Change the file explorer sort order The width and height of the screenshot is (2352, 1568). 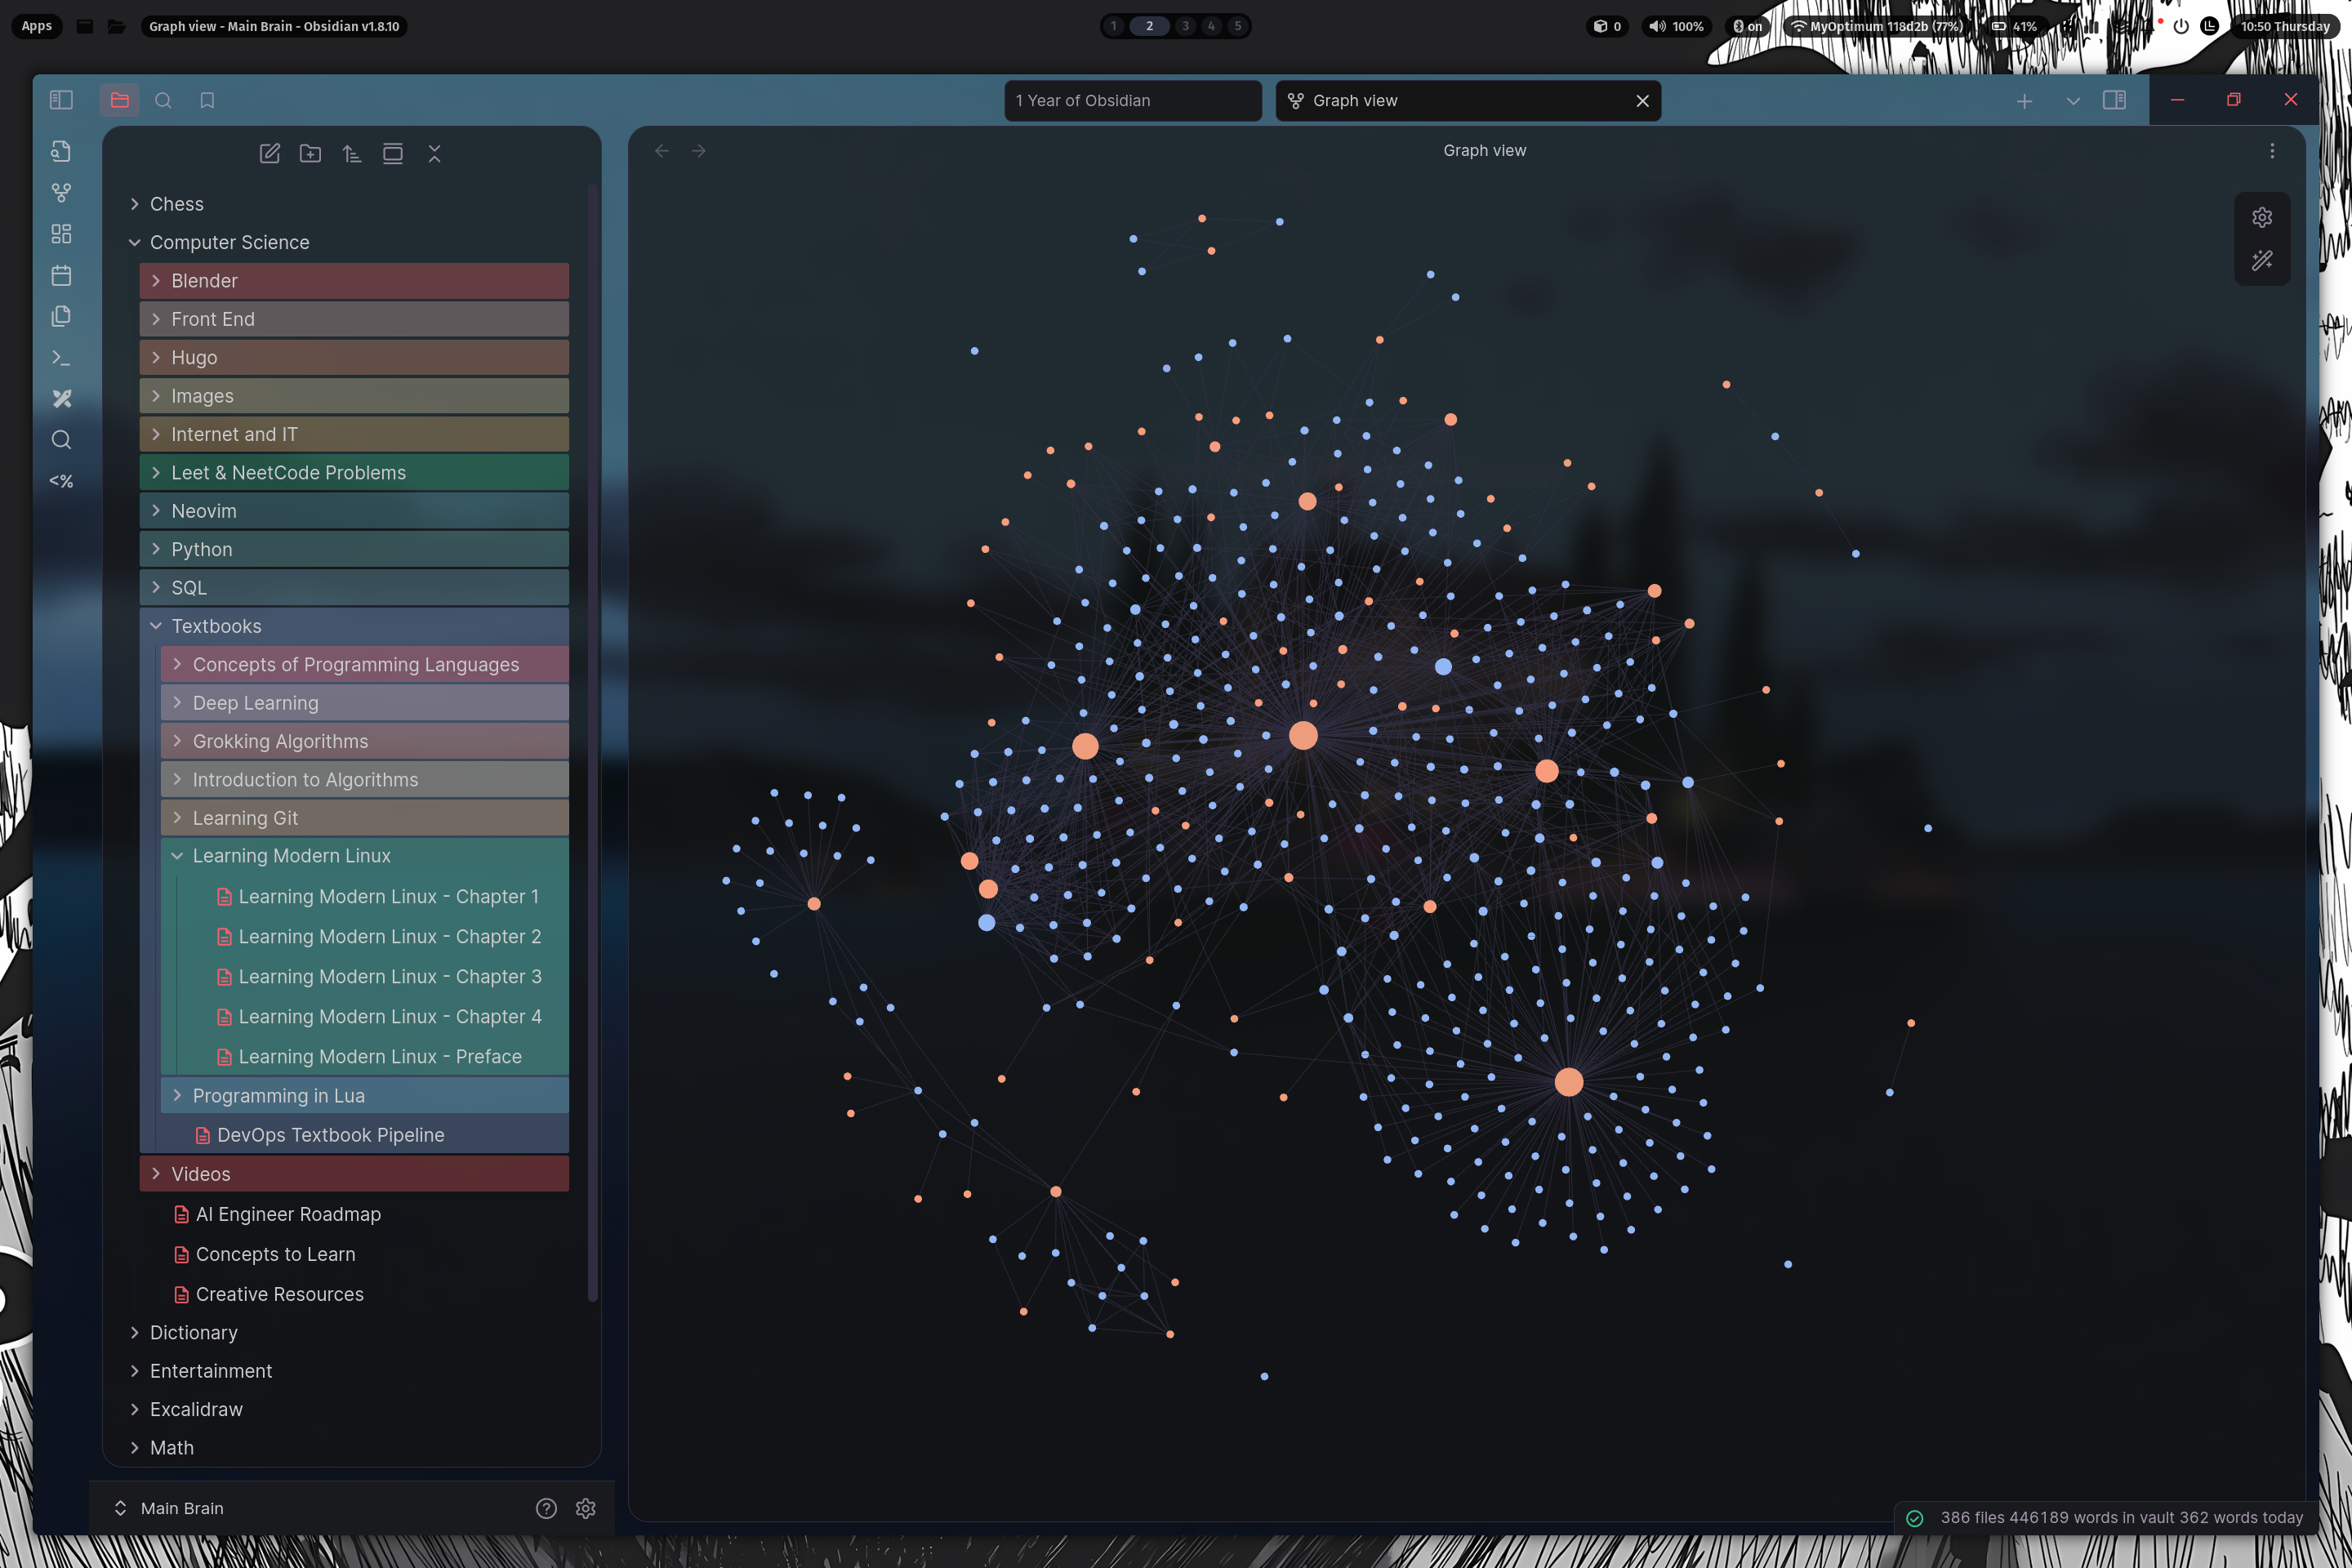351,153
